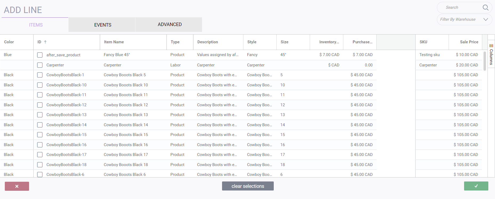The width and height of the screenshot is (495, 199).
Task: Go to the Items tab
Action: click(x=36, y=25)
